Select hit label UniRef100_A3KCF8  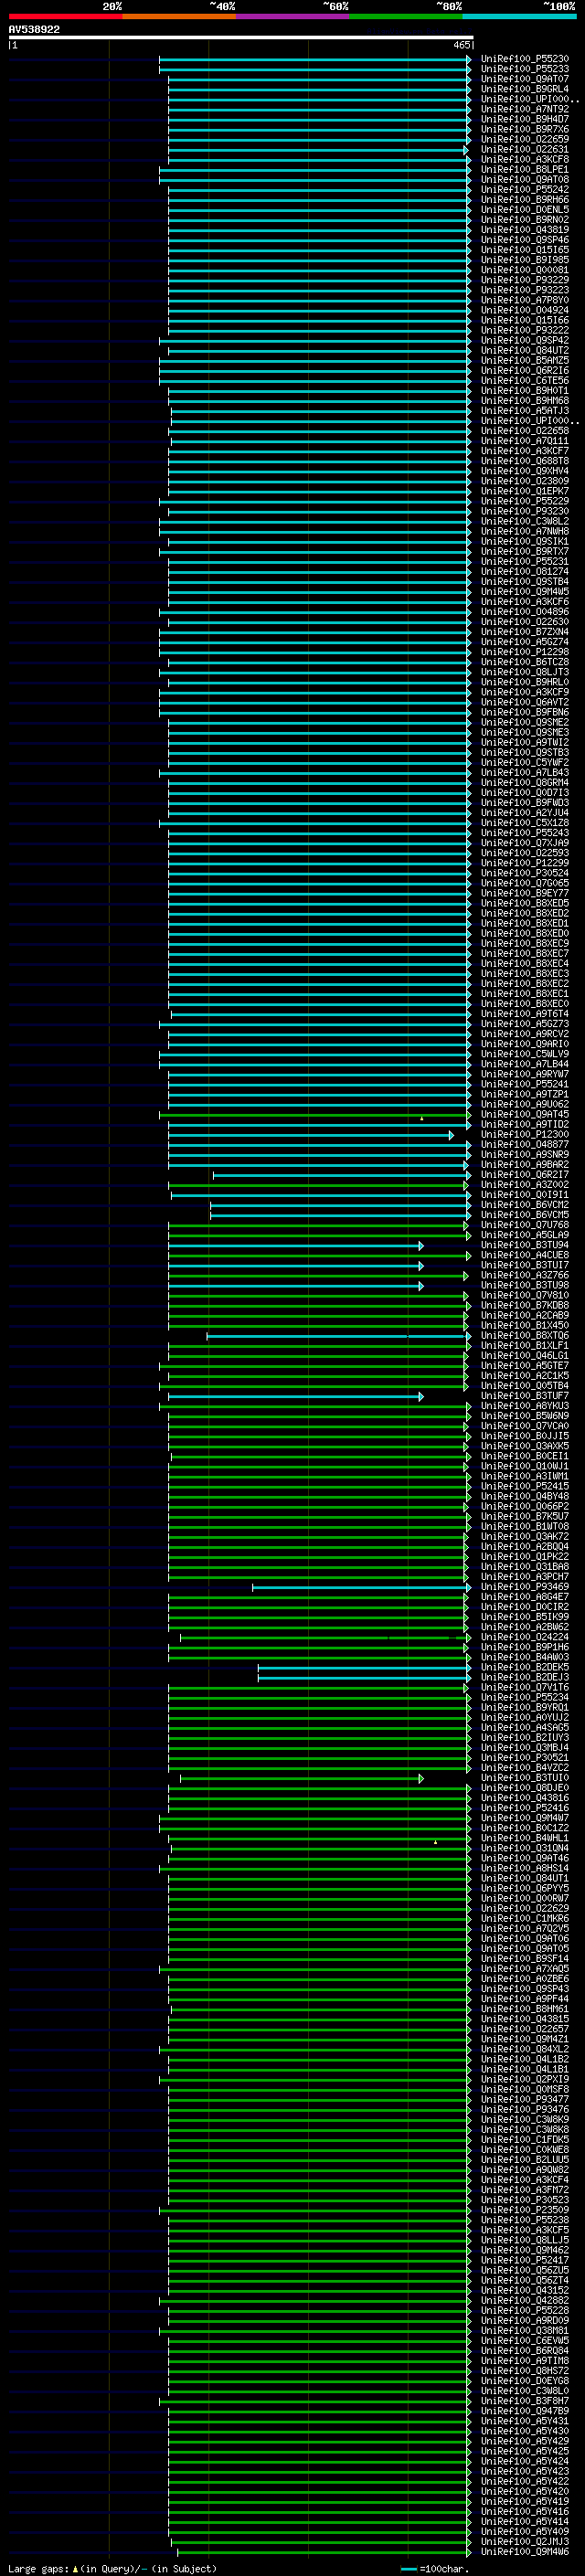point(524,159)
